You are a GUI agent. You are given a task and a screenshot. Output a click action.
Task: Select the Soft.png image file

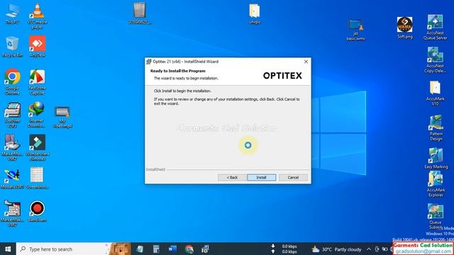pos(405,28)
